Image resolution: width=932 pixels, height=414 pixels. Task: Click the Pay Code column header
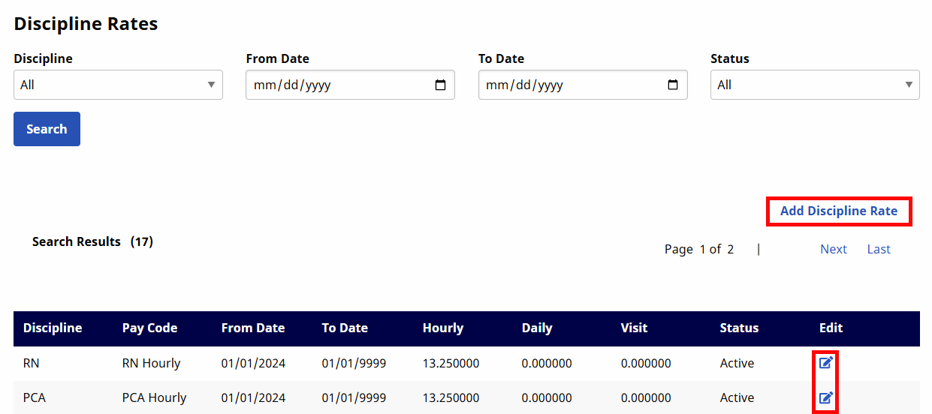pyautogui.click(x=149, y=328)
